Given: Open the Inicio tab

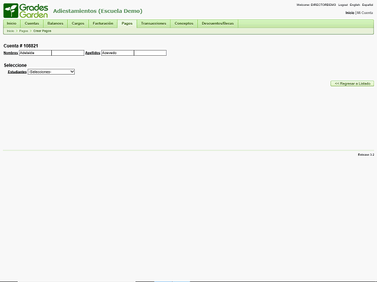Looking at the screenshot, I should tap(12, 23).
